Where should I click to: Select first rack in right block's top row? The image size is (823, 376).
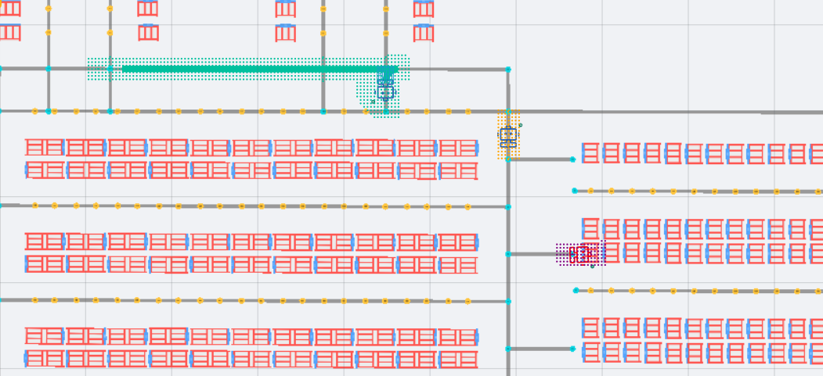[590, 152]
